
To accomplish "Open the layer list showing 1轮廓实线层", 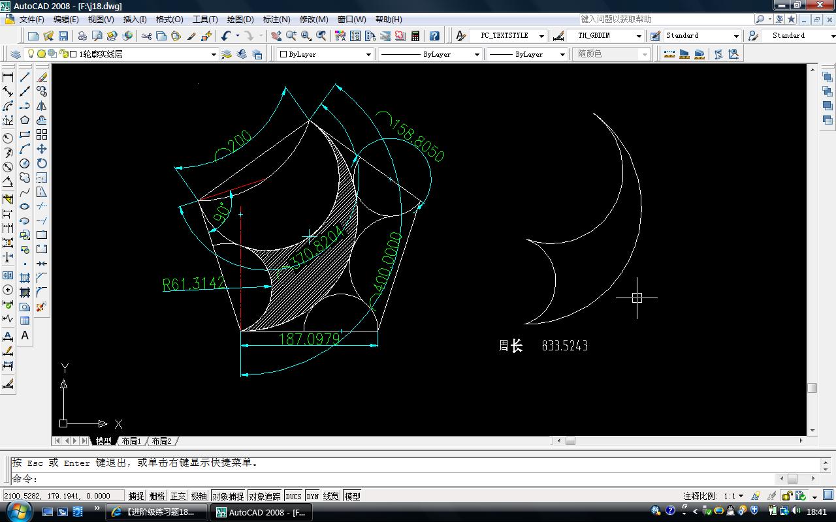I will (x=121, y=54).
